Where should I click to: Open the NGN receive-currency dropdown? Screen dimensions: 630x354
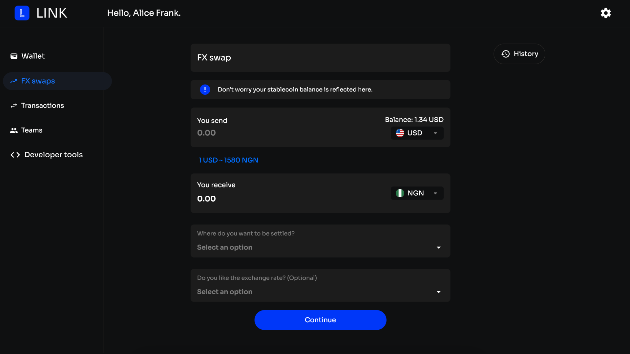[x=417, y=193]
